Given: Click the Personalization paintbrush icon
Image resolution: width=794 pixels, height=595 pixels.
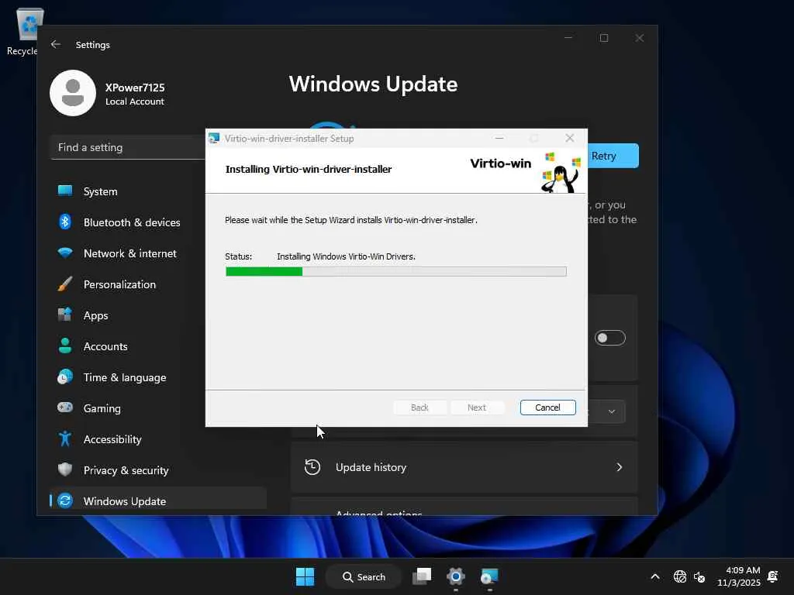Looking at the screenshot, I should tap(65, 284).
